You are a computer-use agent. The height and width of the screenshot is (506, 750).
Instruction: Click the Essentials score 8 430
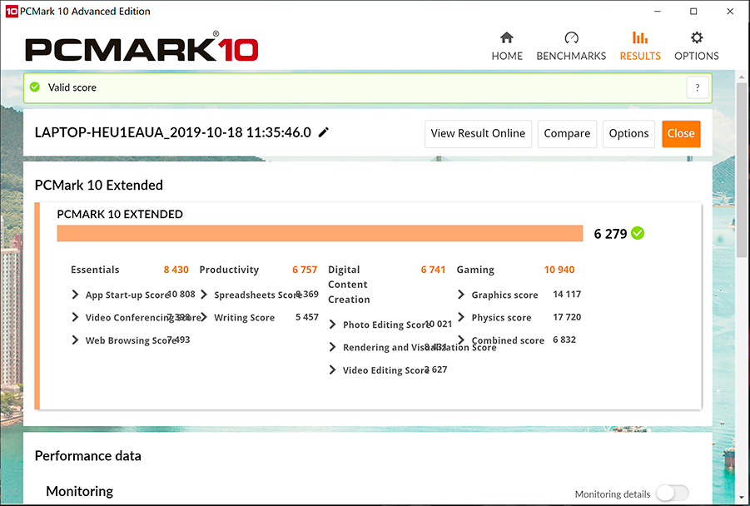[x=176, y=270]
